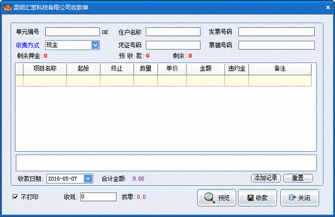Focus the 凭证号码 input field
Screen dimensions: 335x217
[173, 45]
